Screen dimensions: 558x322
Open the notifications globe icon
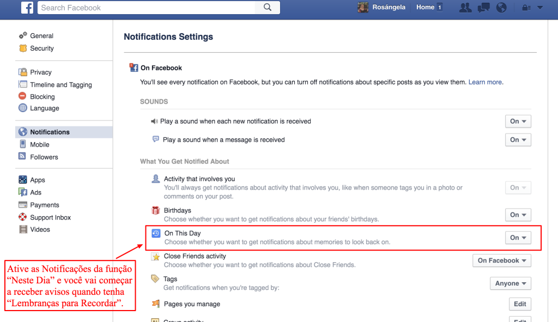(x=501, y=7)
